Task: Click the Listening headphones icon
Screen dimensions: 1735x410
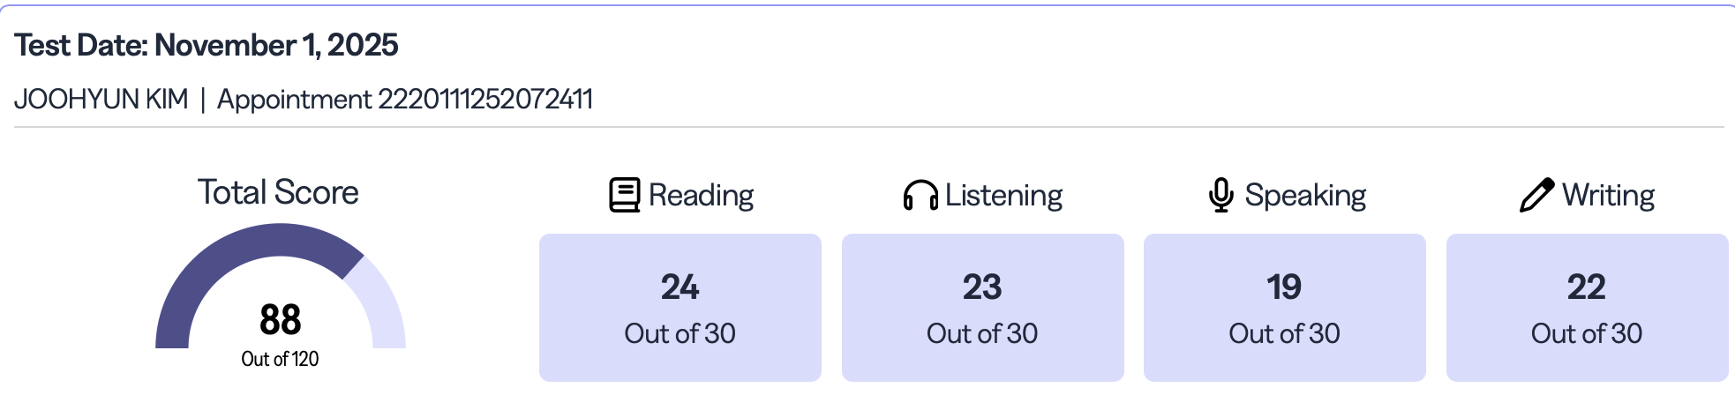Action: pos(920,195)
